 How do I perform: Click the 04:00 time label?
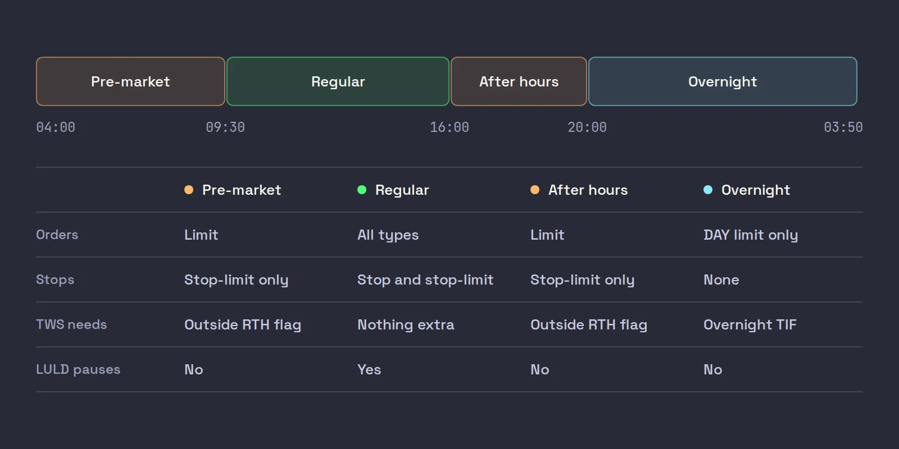pos(56,127)
